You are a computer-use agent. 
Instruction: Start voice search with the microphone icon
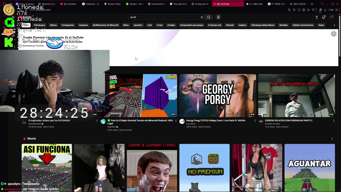[218, 17]
